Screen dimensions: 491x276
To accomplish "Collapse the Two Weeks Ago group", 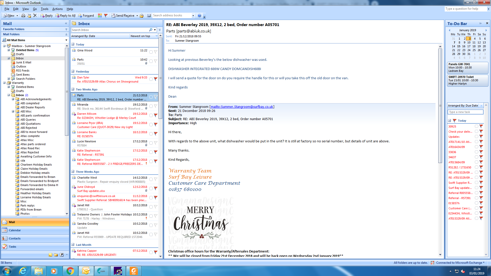I will point(73,89).
